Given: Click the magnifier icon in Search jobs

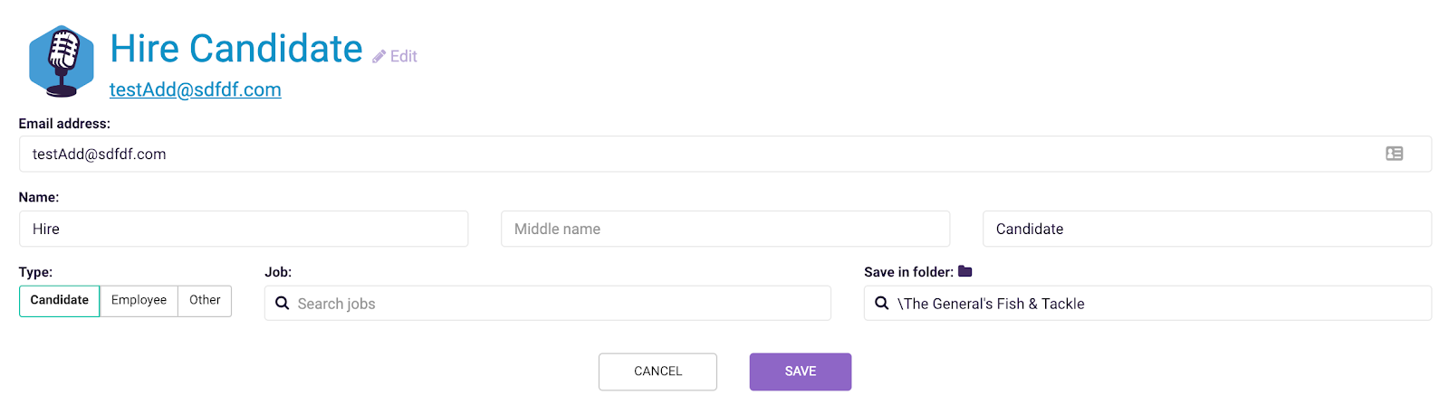Looking at the screenshot, I should point(283,304).
